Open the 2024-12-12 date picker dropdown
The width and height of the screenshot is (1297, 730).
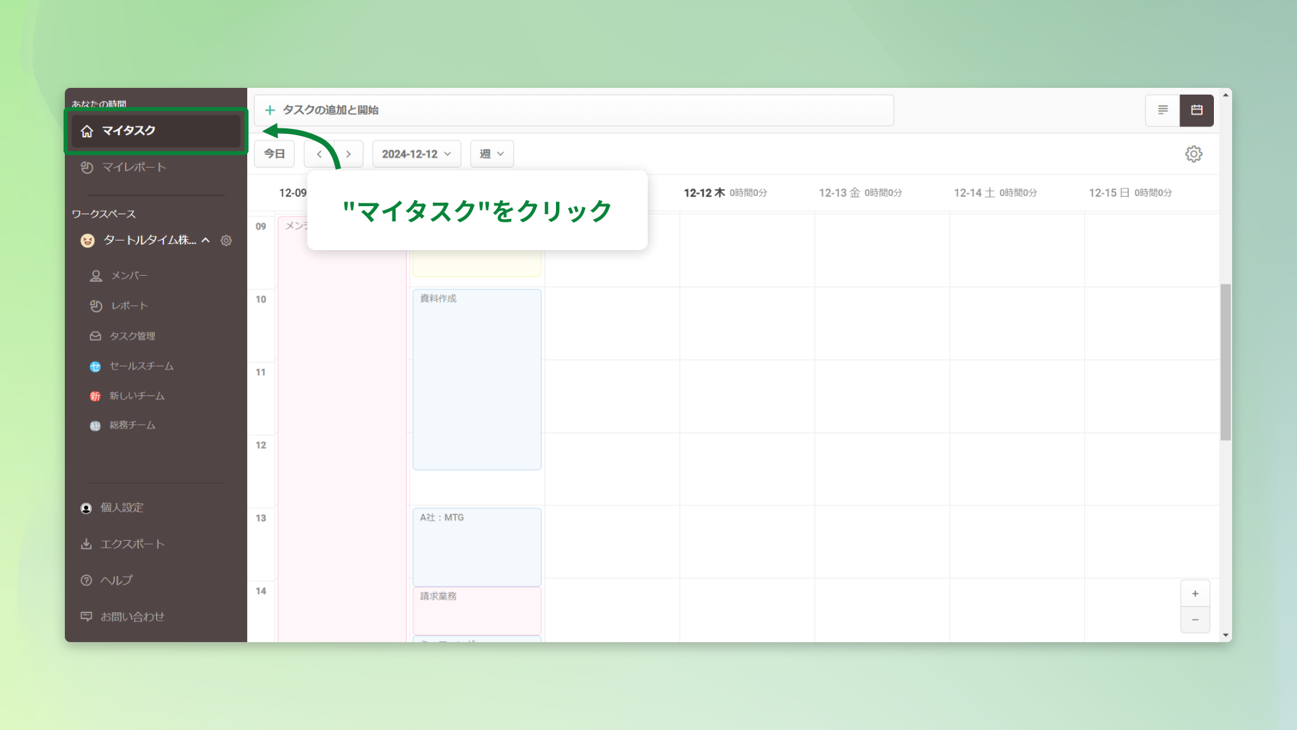(x=416, y=153)
